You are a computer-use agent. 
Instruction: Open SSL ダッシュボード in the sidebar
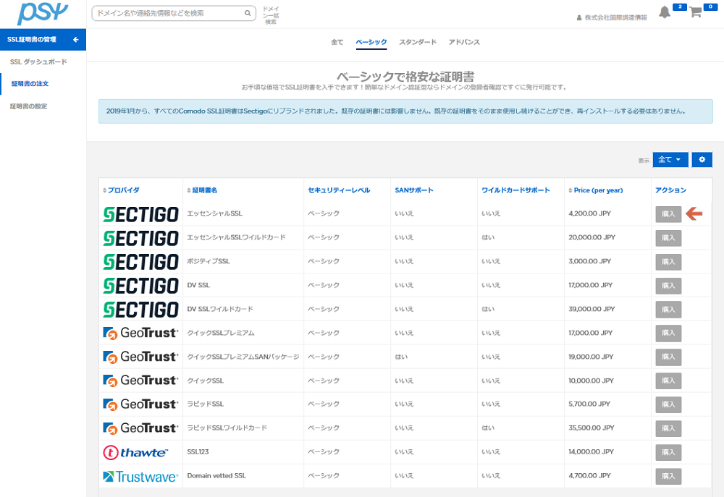38,61
